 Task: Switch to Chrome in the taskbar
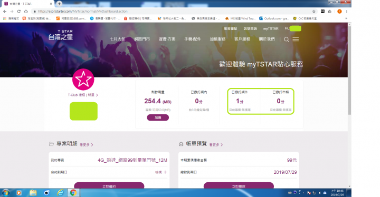(x=73, y=193)
